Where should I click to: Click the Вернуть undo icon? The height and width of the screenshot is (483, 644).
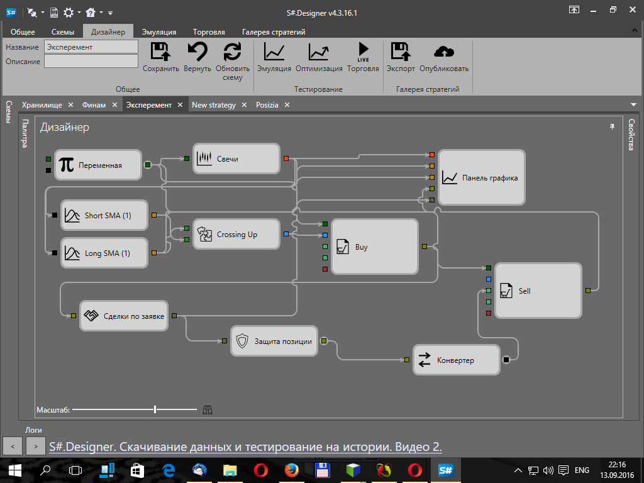197,52
